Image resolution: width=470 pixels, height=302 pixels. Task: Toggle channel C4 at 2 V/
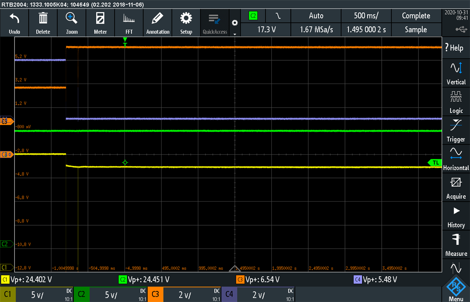258,294
